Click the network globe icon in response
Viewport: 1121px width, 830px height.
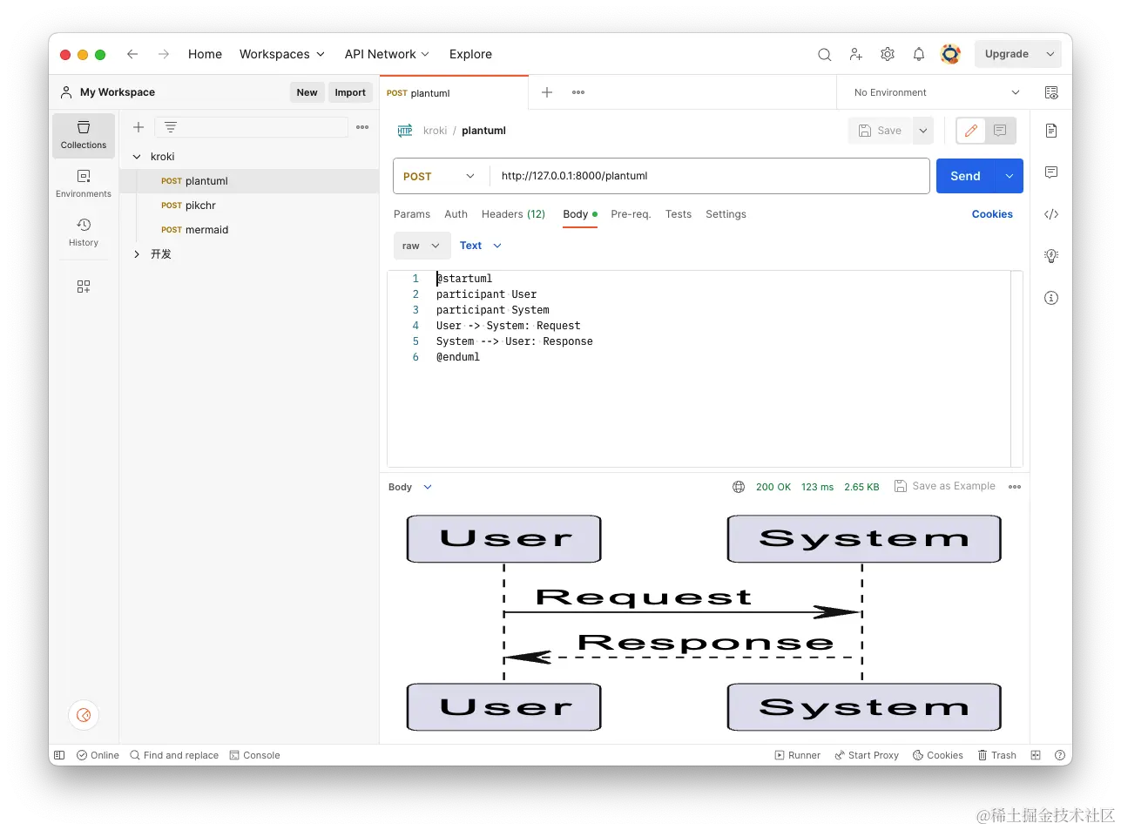click(739, 487)
